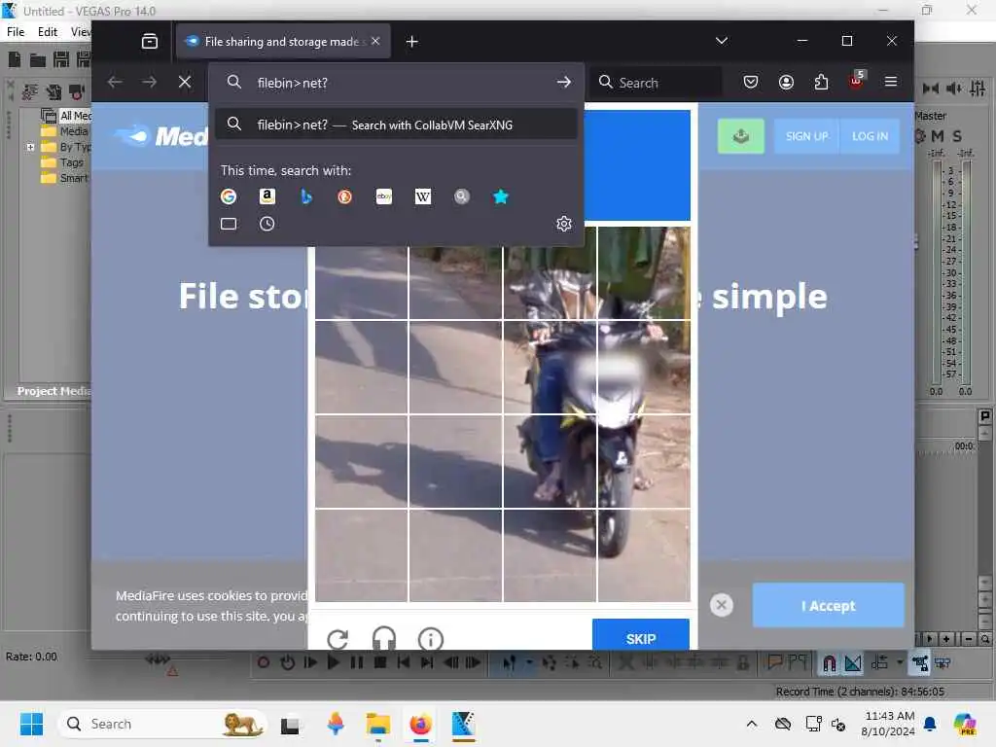The width and height of the screenshot is (996, 747).
Task: Show hidden system tray icons chevron
Action: (752, 724)
